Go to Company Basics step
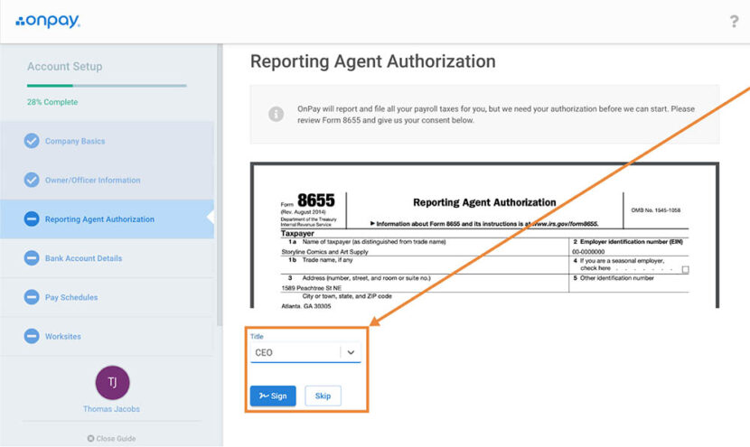This screenshot has height=447, width=750. click(x=75, y=141)
